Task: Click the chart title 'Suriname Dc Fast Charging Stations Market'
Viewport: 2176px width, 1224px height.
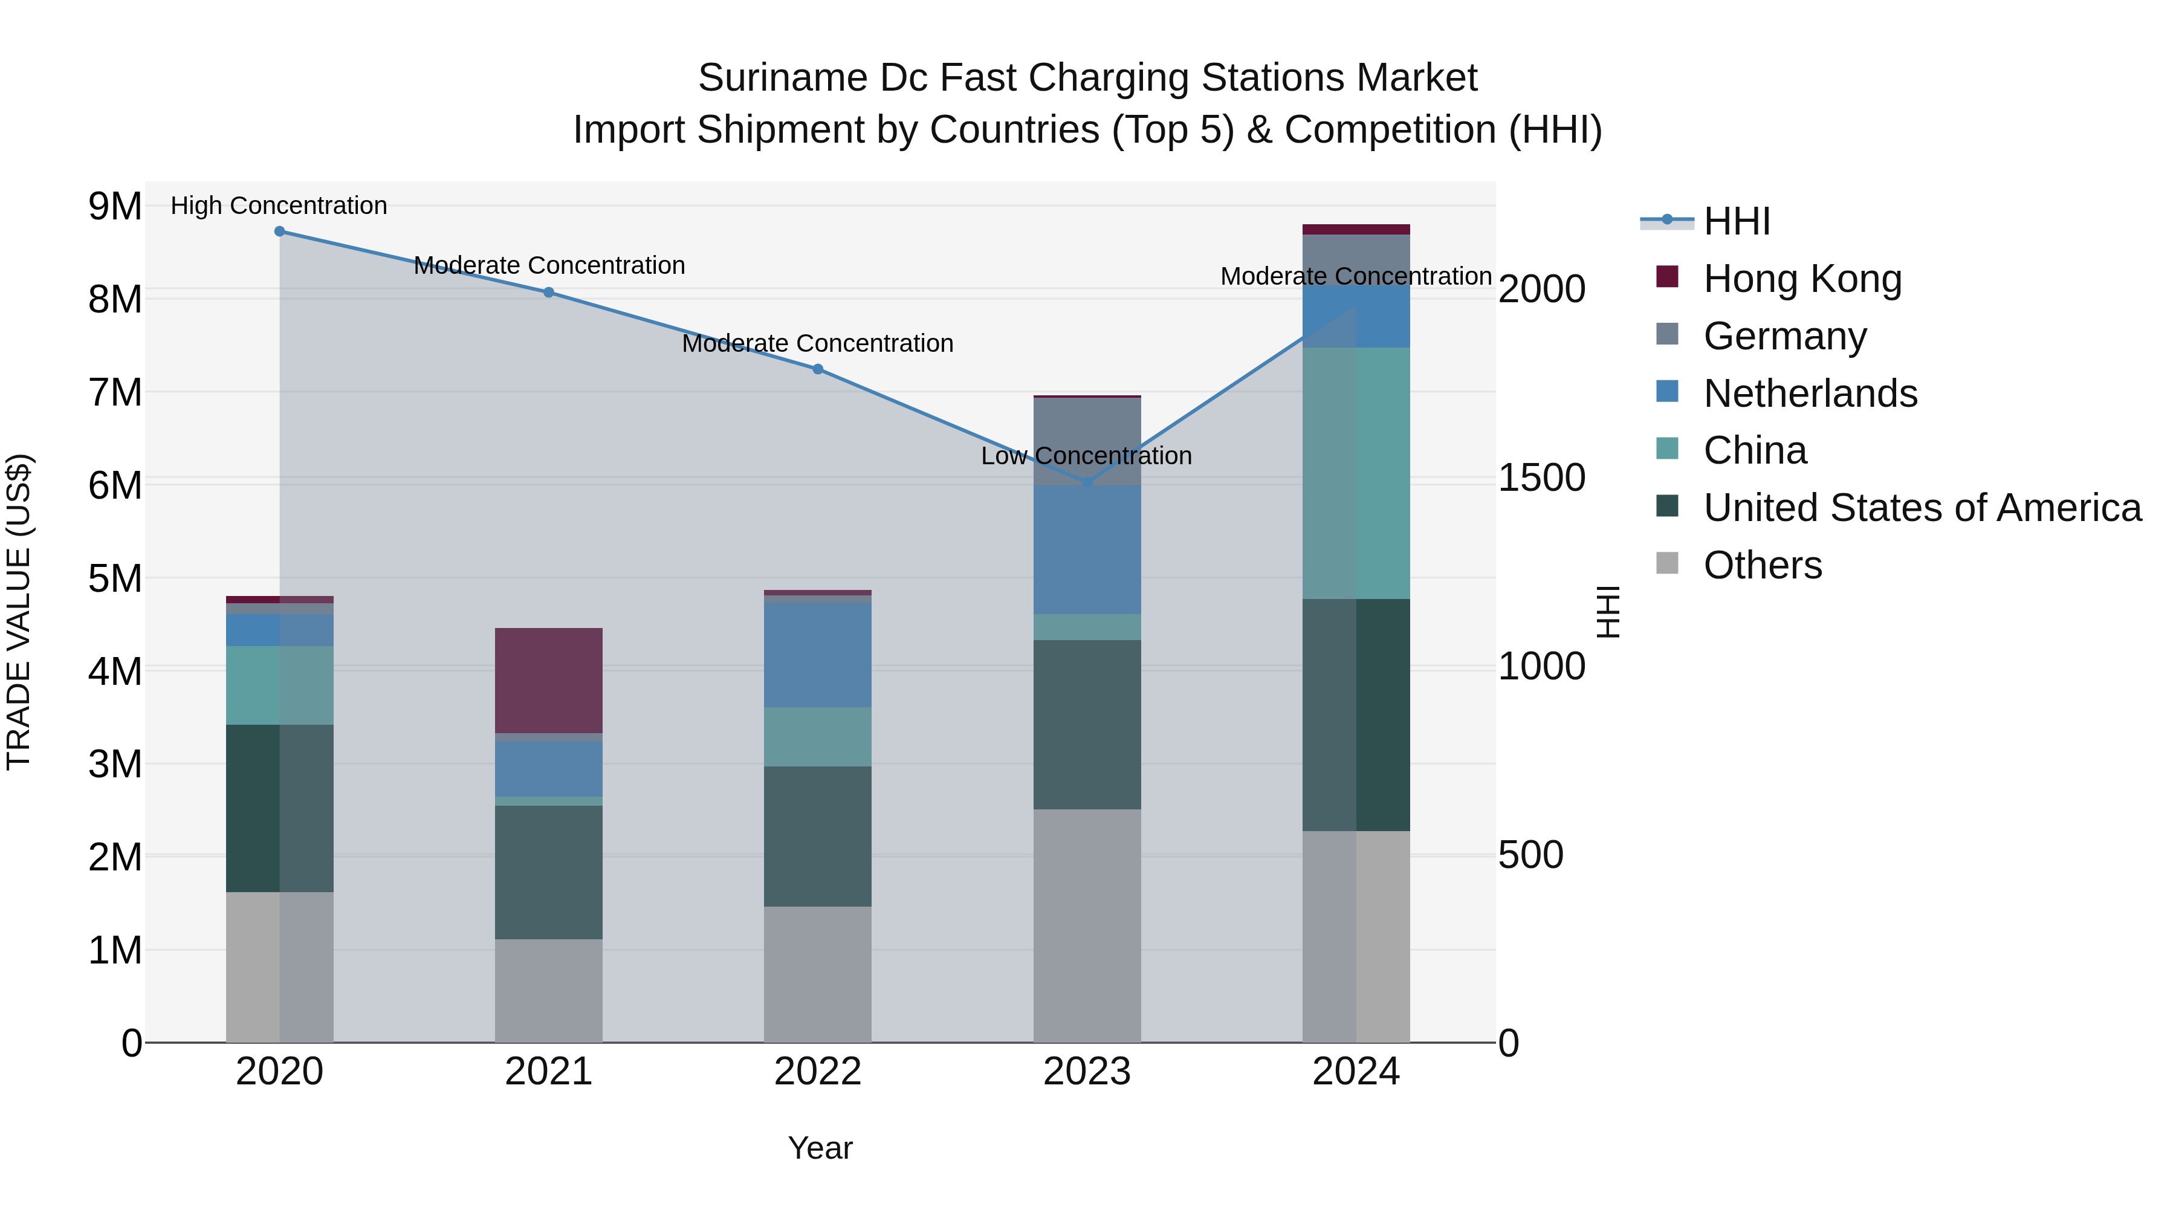Action: click(1088, 78)
